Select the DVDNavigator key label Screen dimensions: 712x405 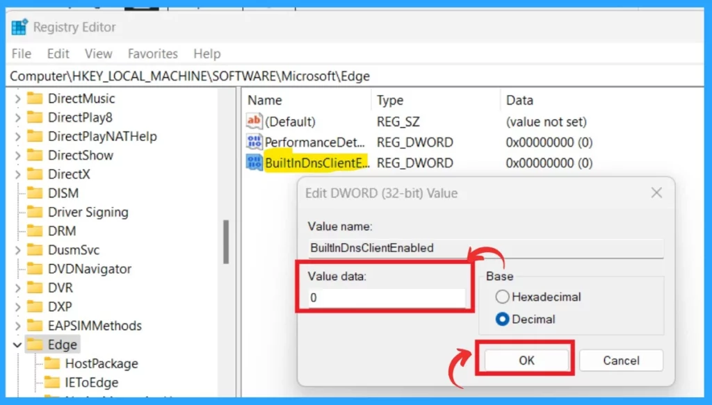[x=90, y=268]
